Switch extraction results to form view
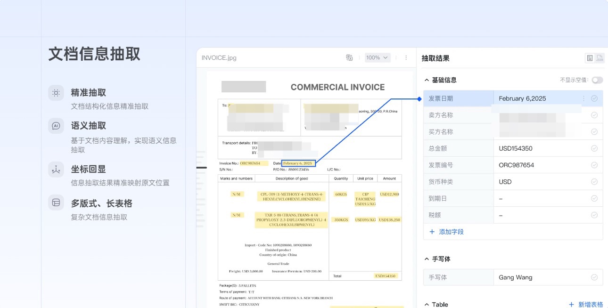This screenshot has height=308, width=608. pos(590,58)
